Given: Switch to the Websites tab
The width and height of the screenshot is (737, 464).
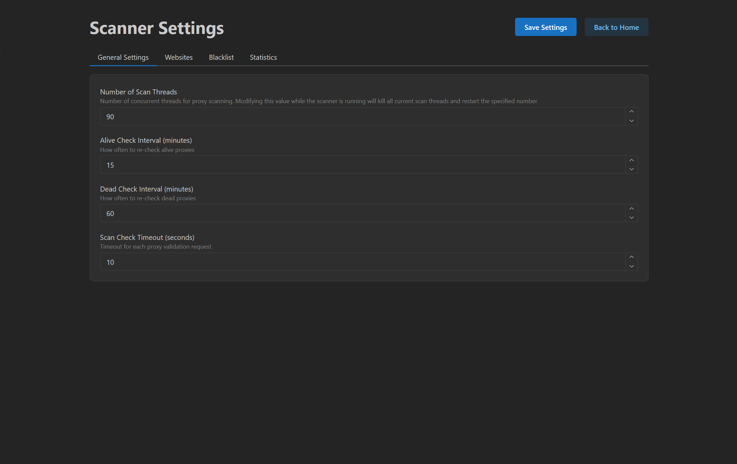Looking at the screenshot, I should 179,57.
